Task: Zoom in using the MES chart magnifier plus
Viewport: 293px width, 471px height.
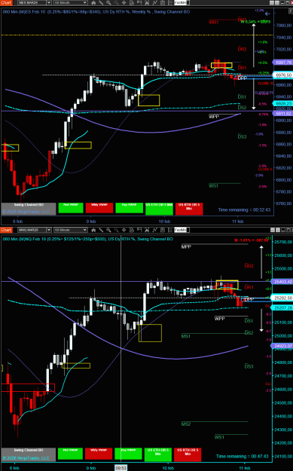Action: click(x=108, y=3)
